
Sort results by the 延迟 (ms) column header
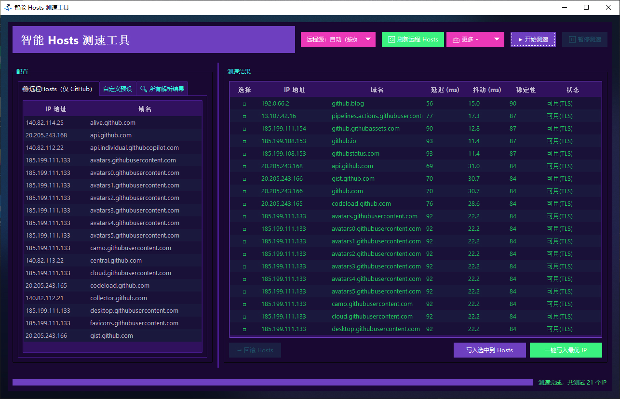(x=445, y=90)
